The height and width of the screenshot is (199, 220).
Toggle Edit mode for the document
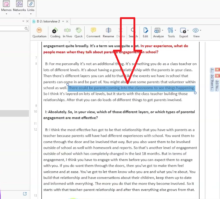[x=146, y=32]
